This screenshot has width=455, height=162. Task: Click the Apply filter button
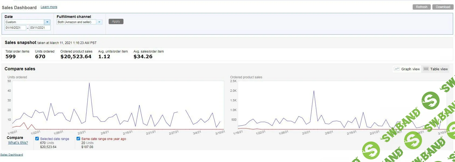click(116, 21)
